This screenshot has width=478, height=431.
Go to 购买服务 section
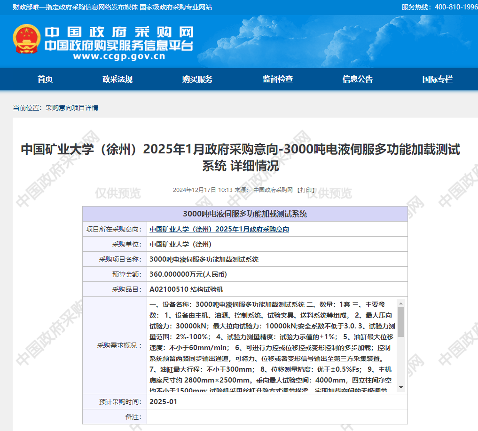pos(197,80)
